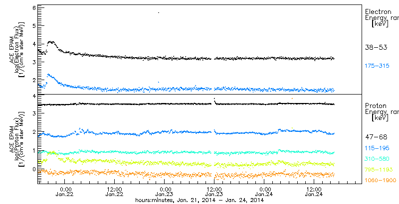
Task: Click the 47-68 proton energy label
Action: (x=376, y=137)
